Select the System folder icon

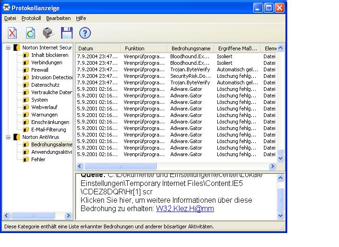(26, 100)
